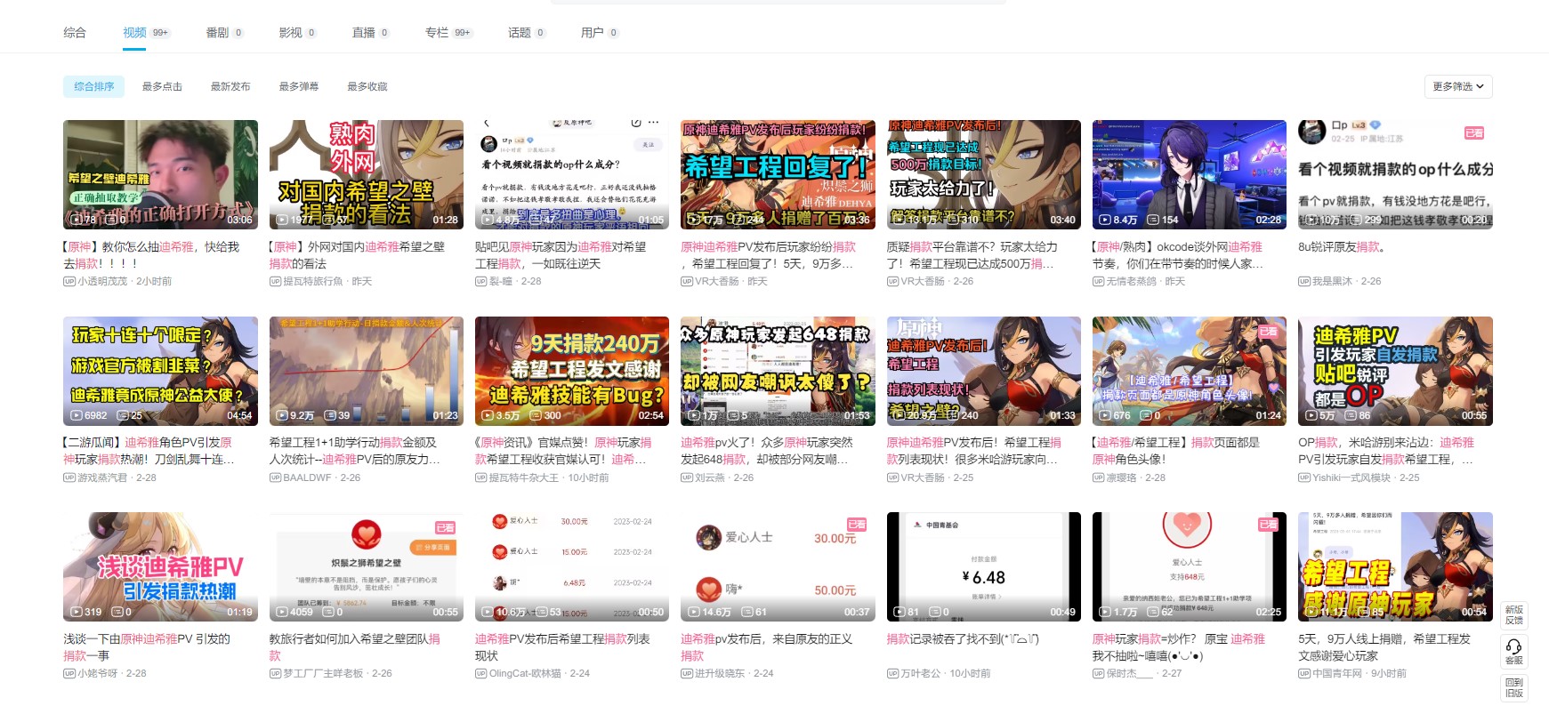Image resolution: width=1549 pixels, height=706 pixels.
Task: Click UP icon beside 进升级晓东
Action: [686, 674]
